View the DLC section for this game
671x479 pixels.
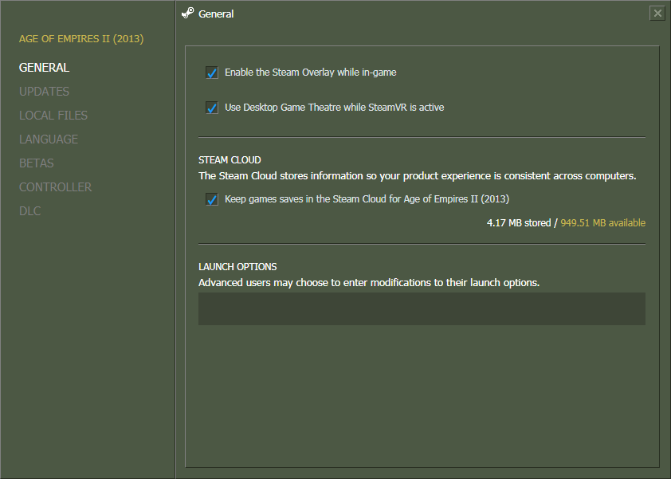click(29, 210)
